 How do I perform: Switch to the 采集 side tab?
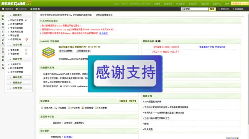(x=3, y=42)
